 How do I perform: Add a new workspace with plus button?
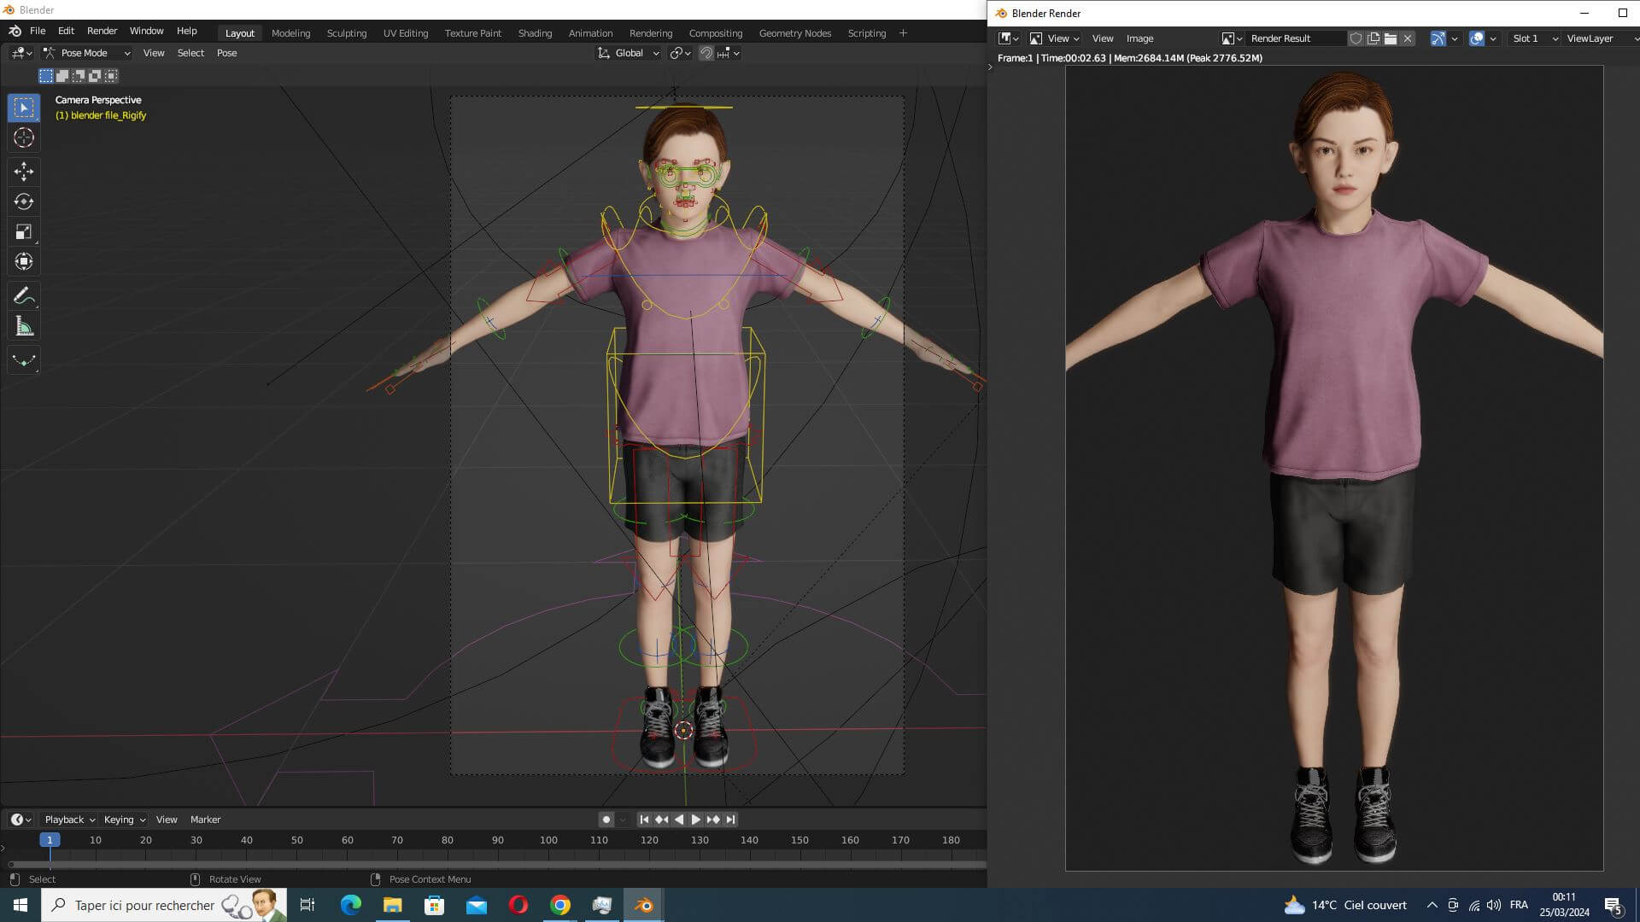point(903,33)
